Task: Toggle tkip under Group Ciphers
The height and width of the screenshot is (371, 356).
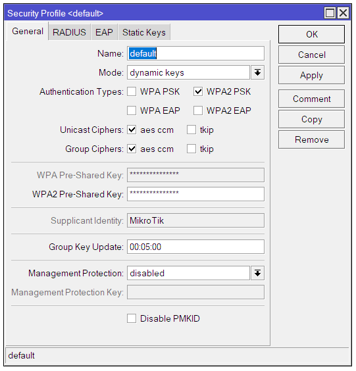Action: (x=191, y=149)
